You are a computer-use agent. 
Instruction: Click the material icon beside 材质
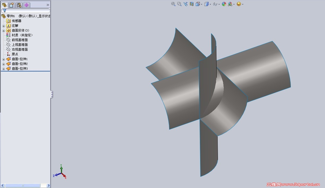coord(8,35)
